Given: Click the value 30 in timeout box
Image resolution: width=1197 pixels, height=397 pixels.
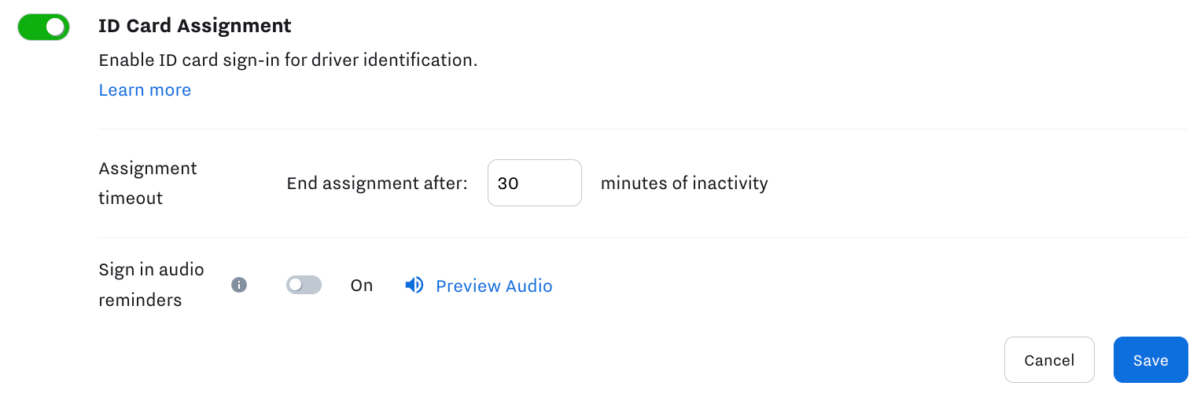Looking at the screenshot, I should (508, 183).
